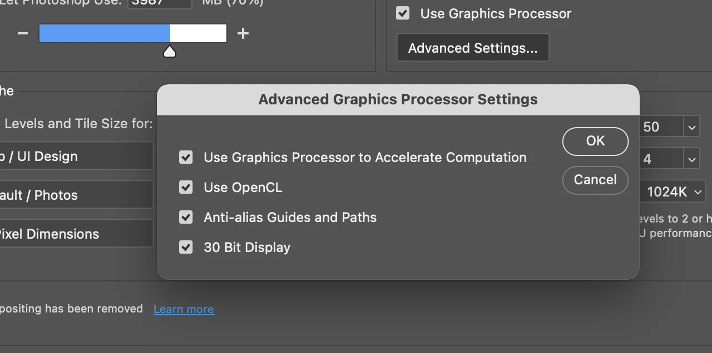Cancel the Advanced Graphics Processor Settings dialog
Viewport: 712px width, 353px height.
pyautogui.click(x=595, y=180)
